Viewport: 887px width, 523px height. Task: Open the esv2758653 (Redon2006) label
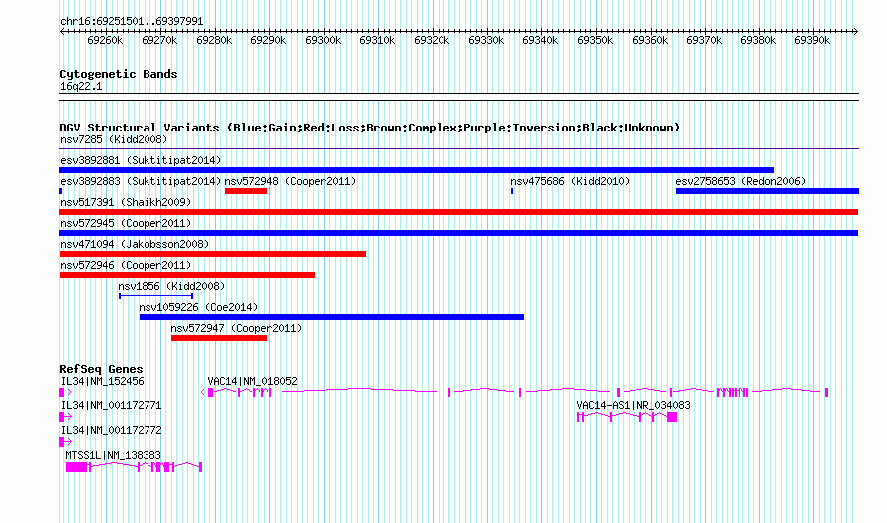click(x=740, y=181)
